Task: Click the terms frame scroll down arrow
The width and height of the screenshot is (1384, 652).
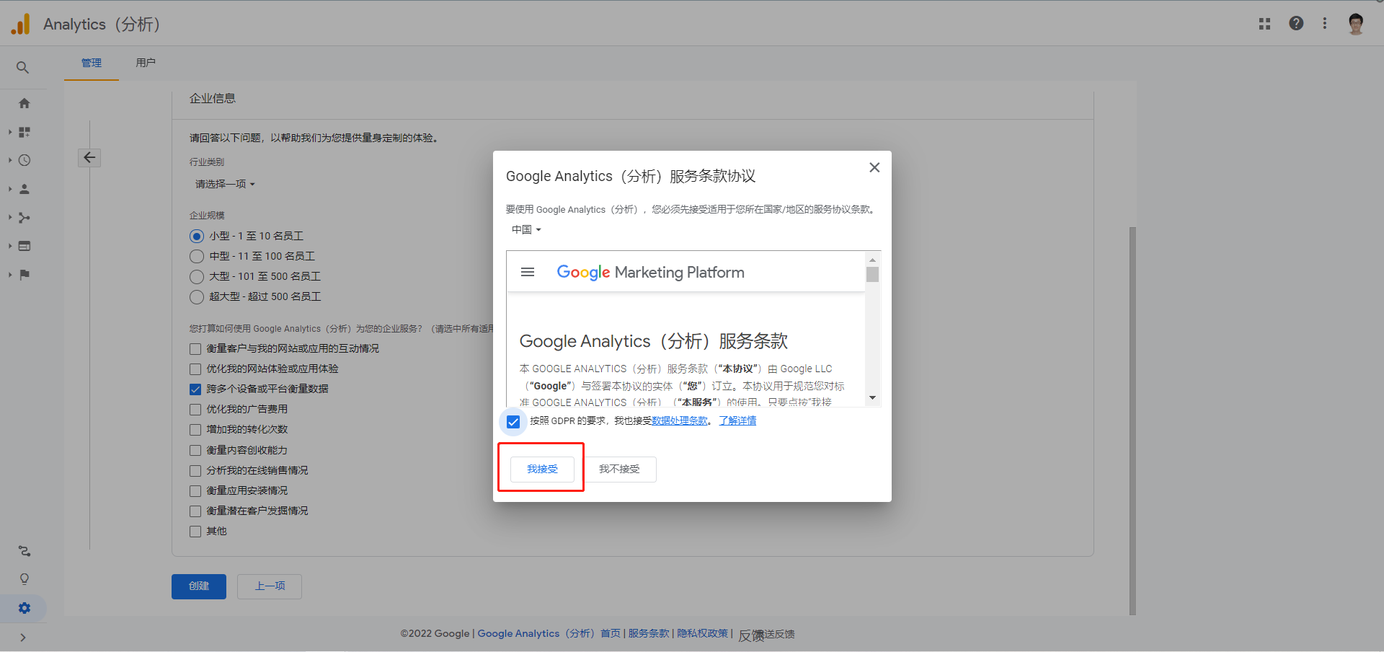Action: [x=873, y=398]
